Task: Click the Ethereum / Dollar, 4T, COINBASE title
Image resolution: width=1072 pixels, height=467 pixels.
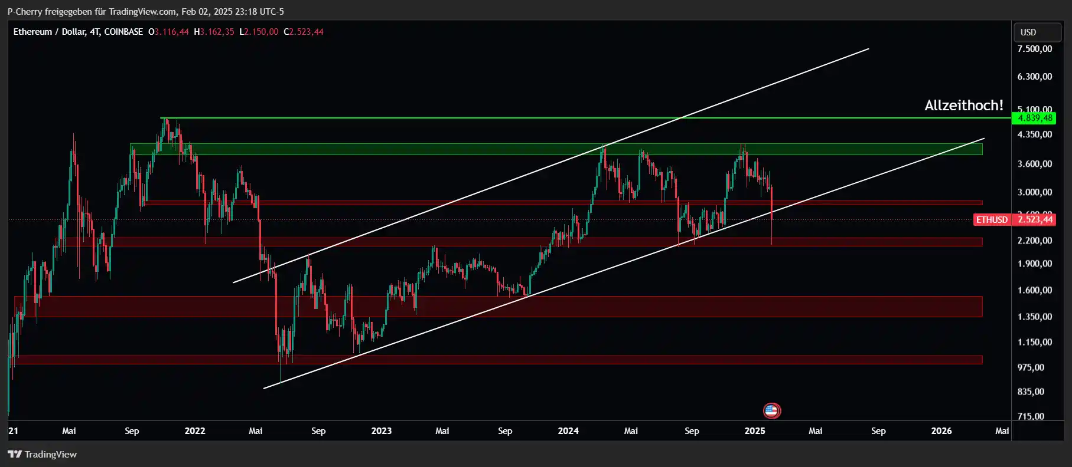Action: 78,32
